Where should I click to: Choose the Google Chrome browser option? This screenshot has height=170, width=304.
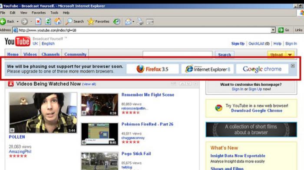[x=262, y=69]
